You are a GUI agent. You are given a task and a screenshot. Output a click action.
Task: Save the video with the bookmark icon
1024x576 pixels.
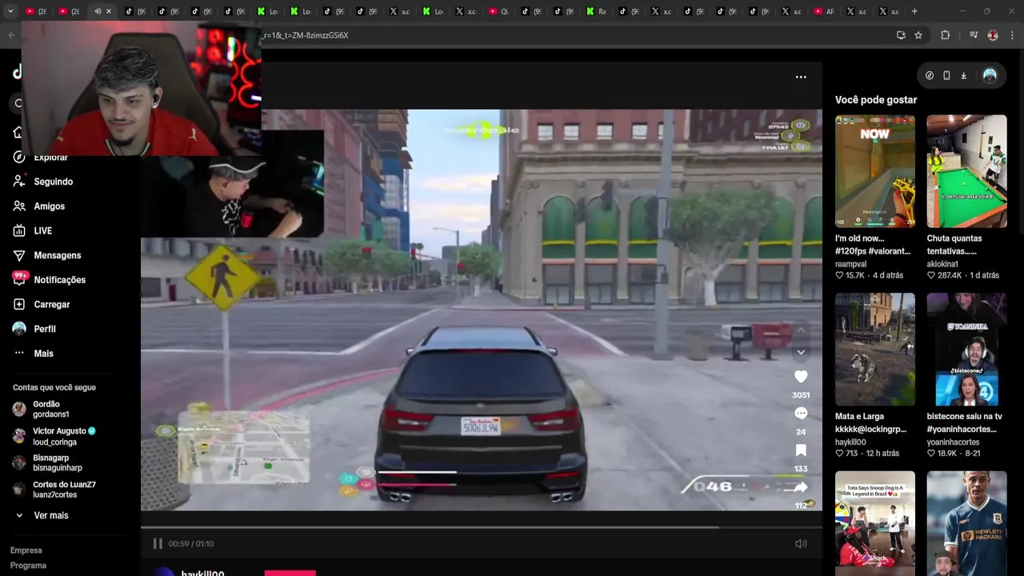coord(801,450)
